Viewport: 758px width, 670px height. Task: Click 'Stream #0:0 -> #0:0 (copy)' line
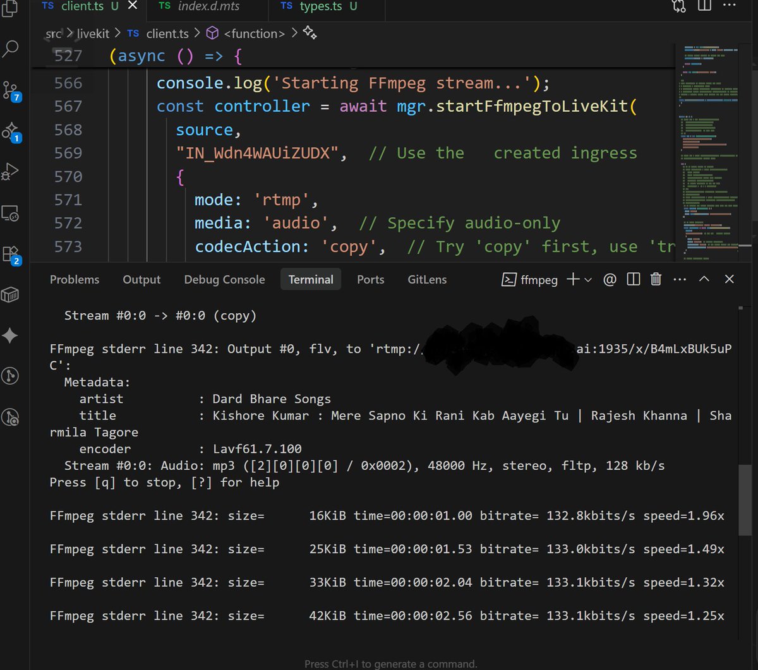click(160, 316)
